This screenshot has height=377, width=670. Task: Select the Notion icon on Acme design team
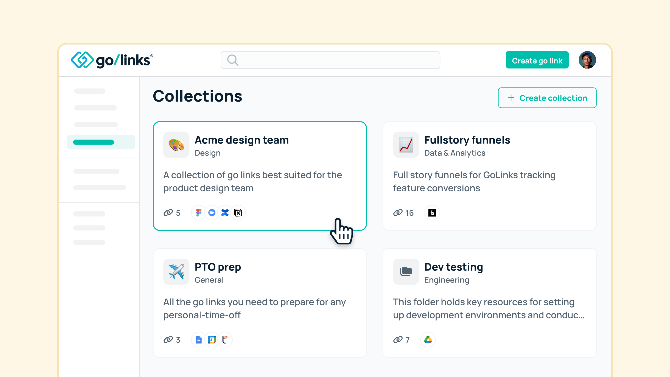point(238,213)
